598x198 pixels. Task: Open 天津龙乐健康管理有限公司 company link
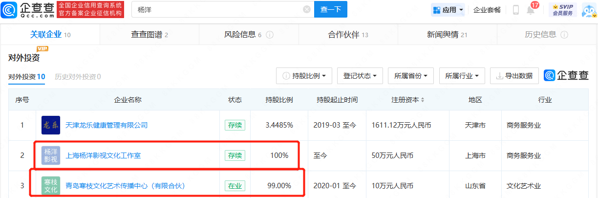point(107,125)
